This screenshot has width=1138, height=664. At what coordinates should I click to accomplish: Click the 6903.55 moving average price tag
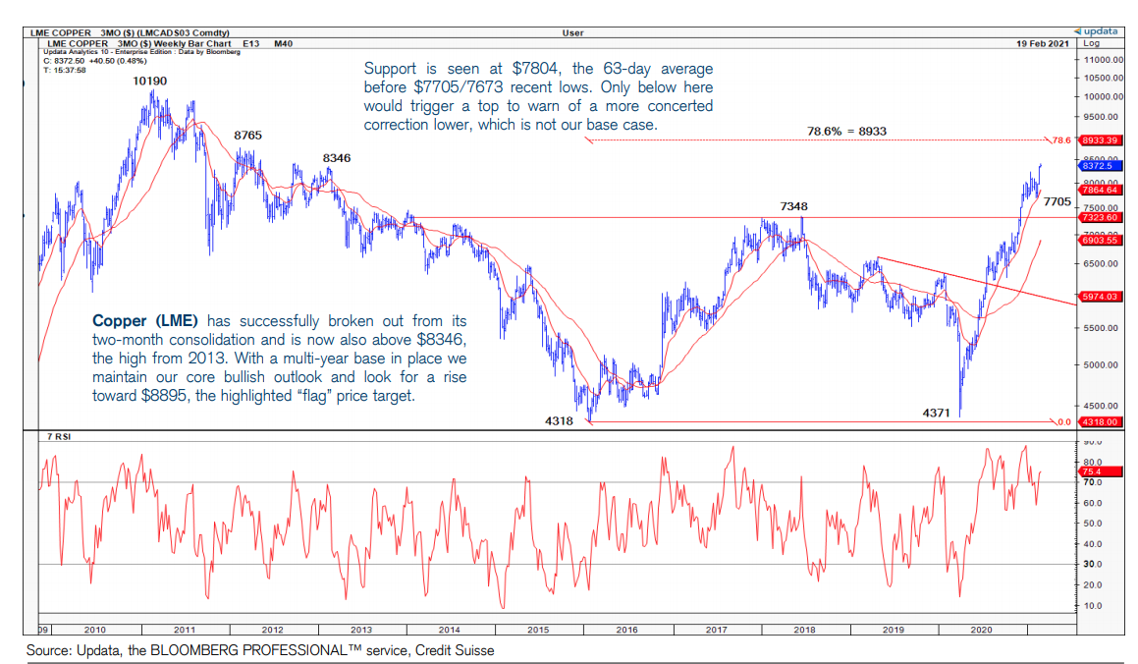coord(1099,240)
